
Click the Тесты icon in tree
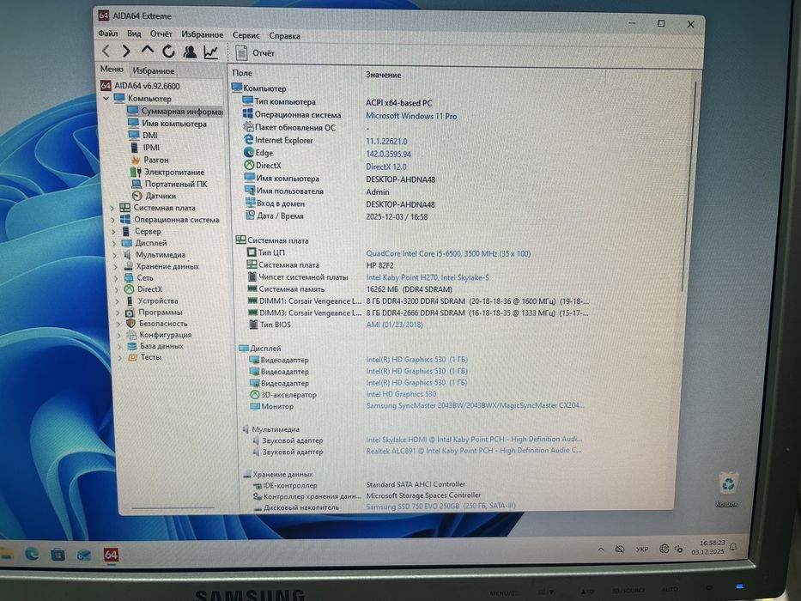[132, 357]
